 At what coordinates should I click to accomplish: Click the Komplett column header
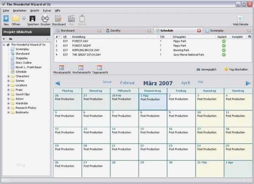pyautogui.click(x=237, y=37)
